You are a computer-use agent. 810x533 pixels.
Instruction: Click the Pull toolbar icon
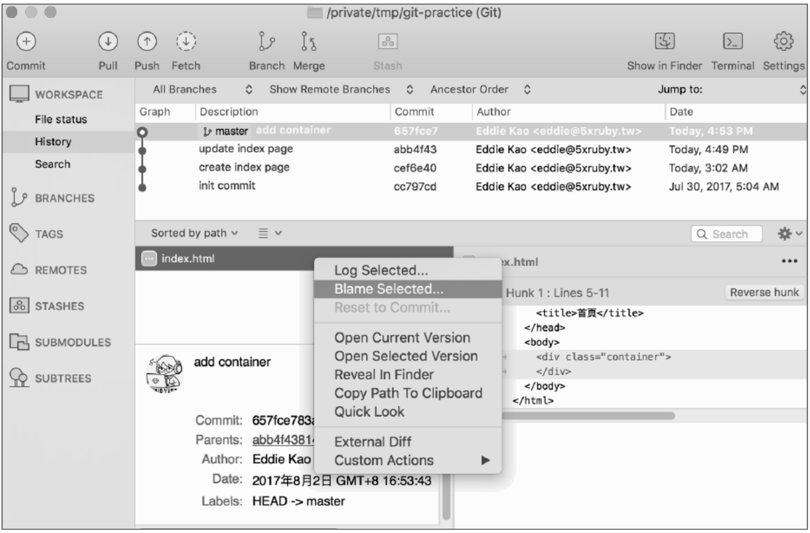(107, 42)
